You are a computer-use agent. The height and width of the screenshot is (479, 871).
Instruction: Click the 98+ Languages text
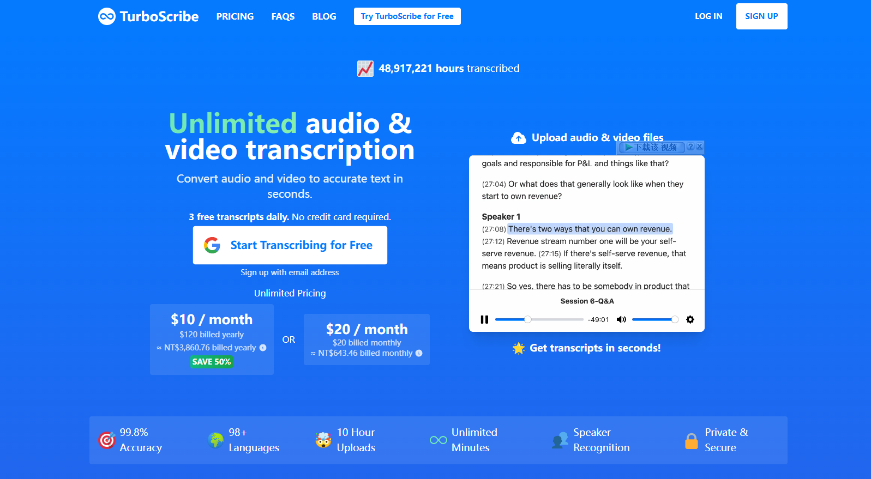tap(254, 440)
